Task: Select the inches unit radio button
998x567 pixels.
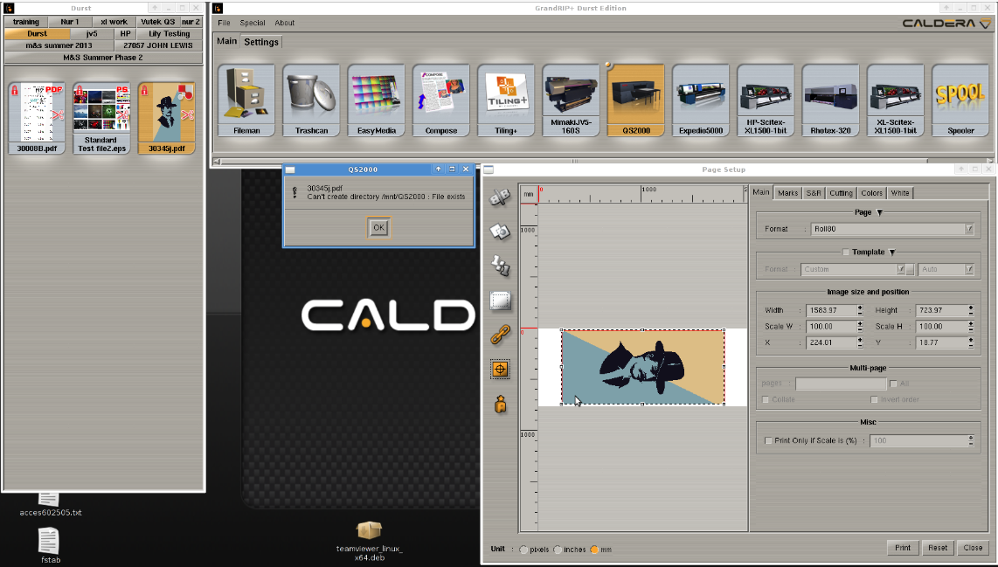Action: click(x=558, y=550)
